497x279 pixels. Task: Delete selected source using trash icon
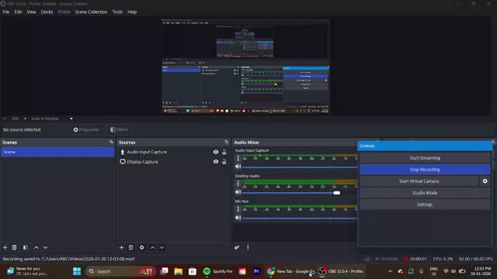[x=130, y=247]
